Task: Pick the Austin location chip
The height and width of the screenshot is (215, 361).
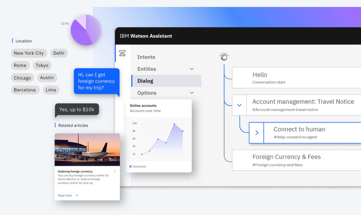Action: pos(47,78)
